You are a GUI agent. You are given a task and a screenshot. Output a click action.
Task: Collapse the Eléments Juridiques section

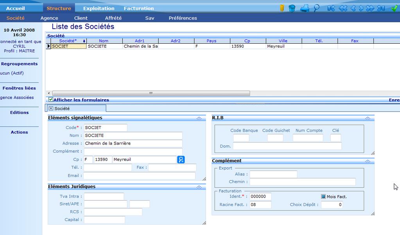pyautogui.click(x=199, y=187)
